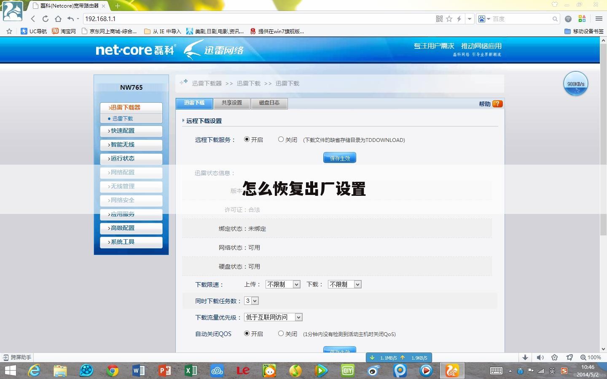
Task: Enable 远程下载服务 with the 开启 radio
Action: point(247,139)
